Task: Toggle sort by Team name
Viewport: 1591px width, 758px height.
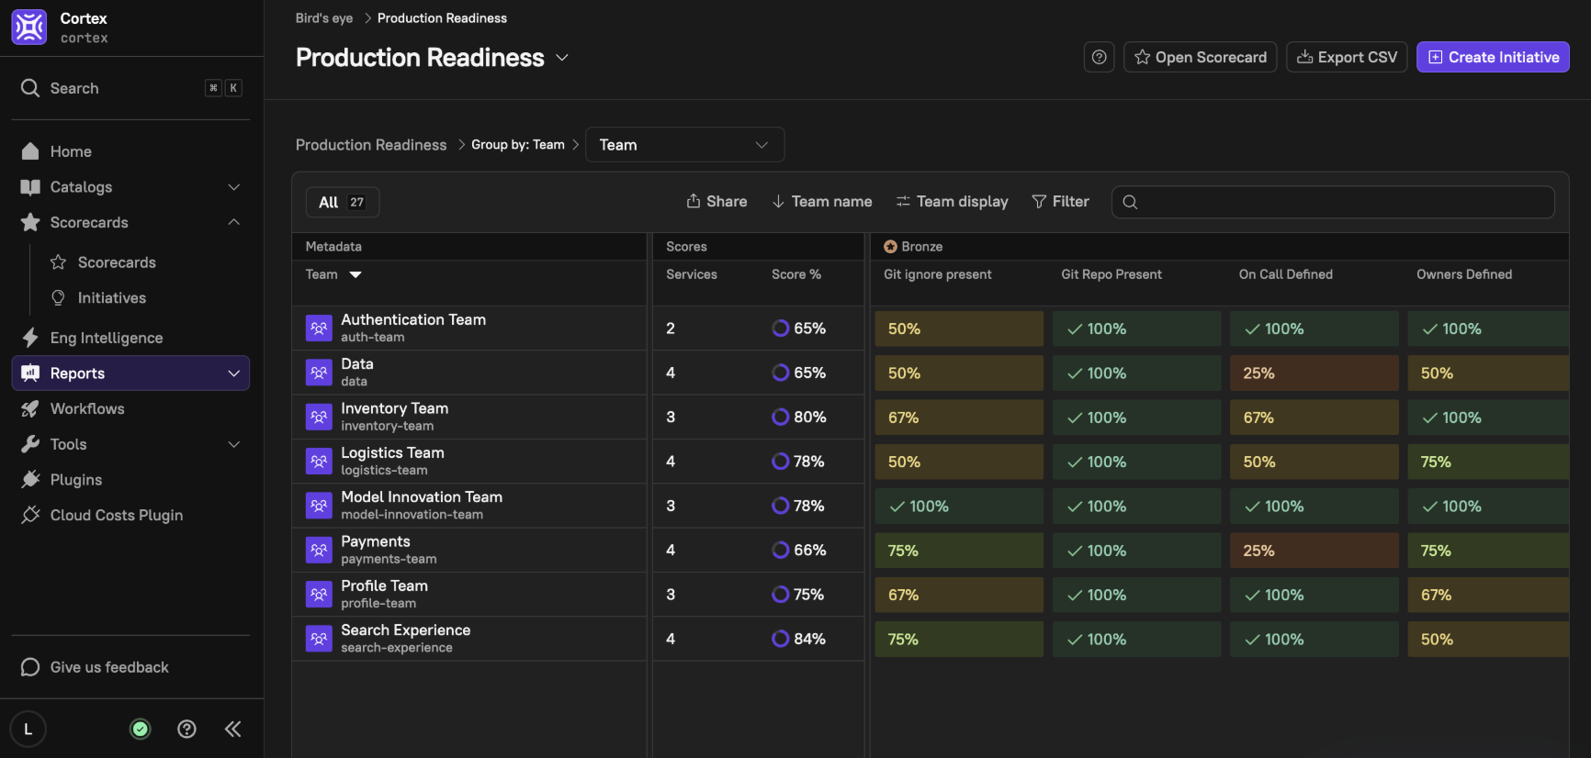Action: (x=821, y=202)
